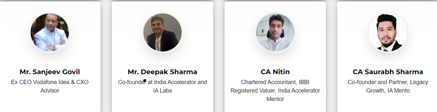This screenshot has height=112, width=437.
Task: Open Mr. Deepak Sharma's circular portrait
Action: [163, 33]
